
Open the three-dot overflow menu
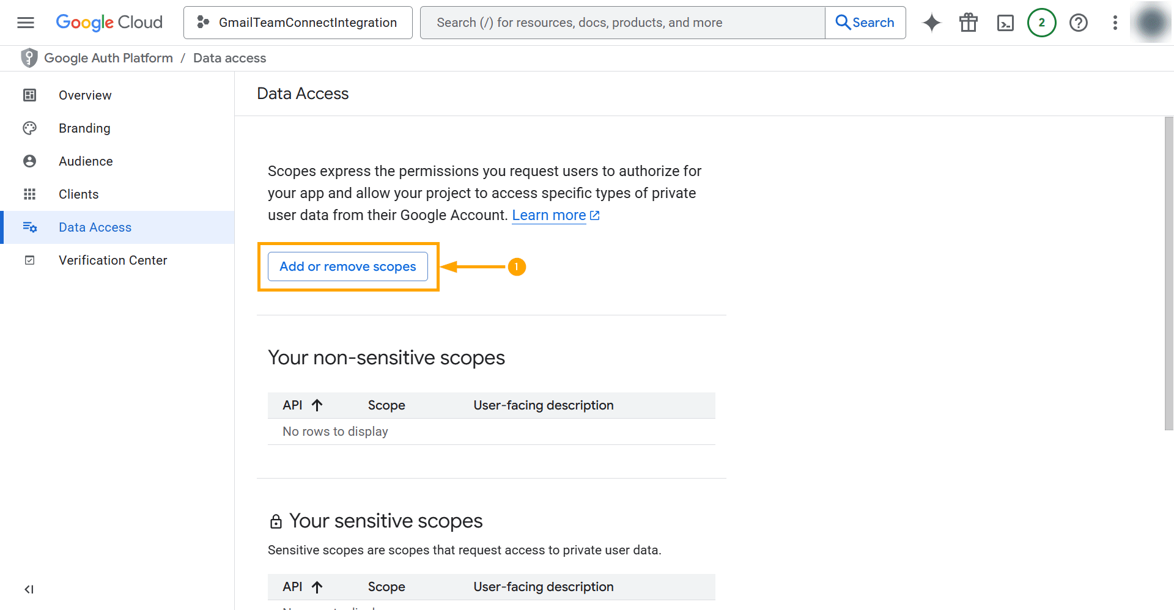click(x=1115, y=23)
